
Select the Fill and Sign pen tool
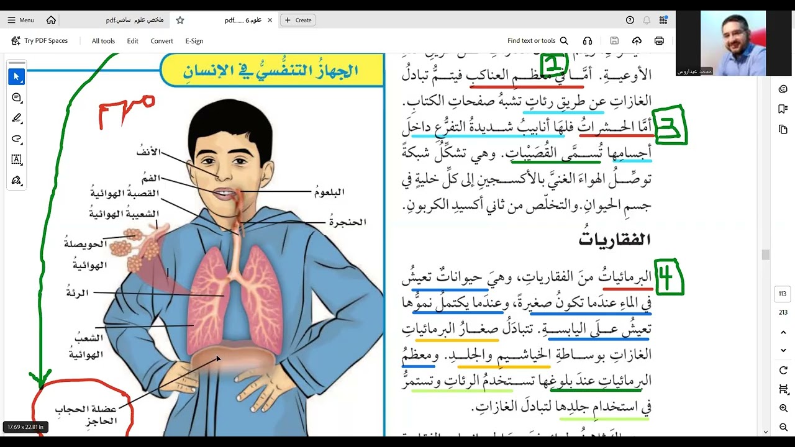(17, 180)
